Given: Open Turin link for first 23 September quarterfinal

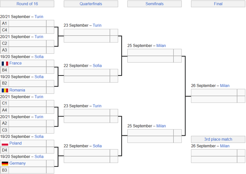Looking at the screenshot, I should click(97, 25).
